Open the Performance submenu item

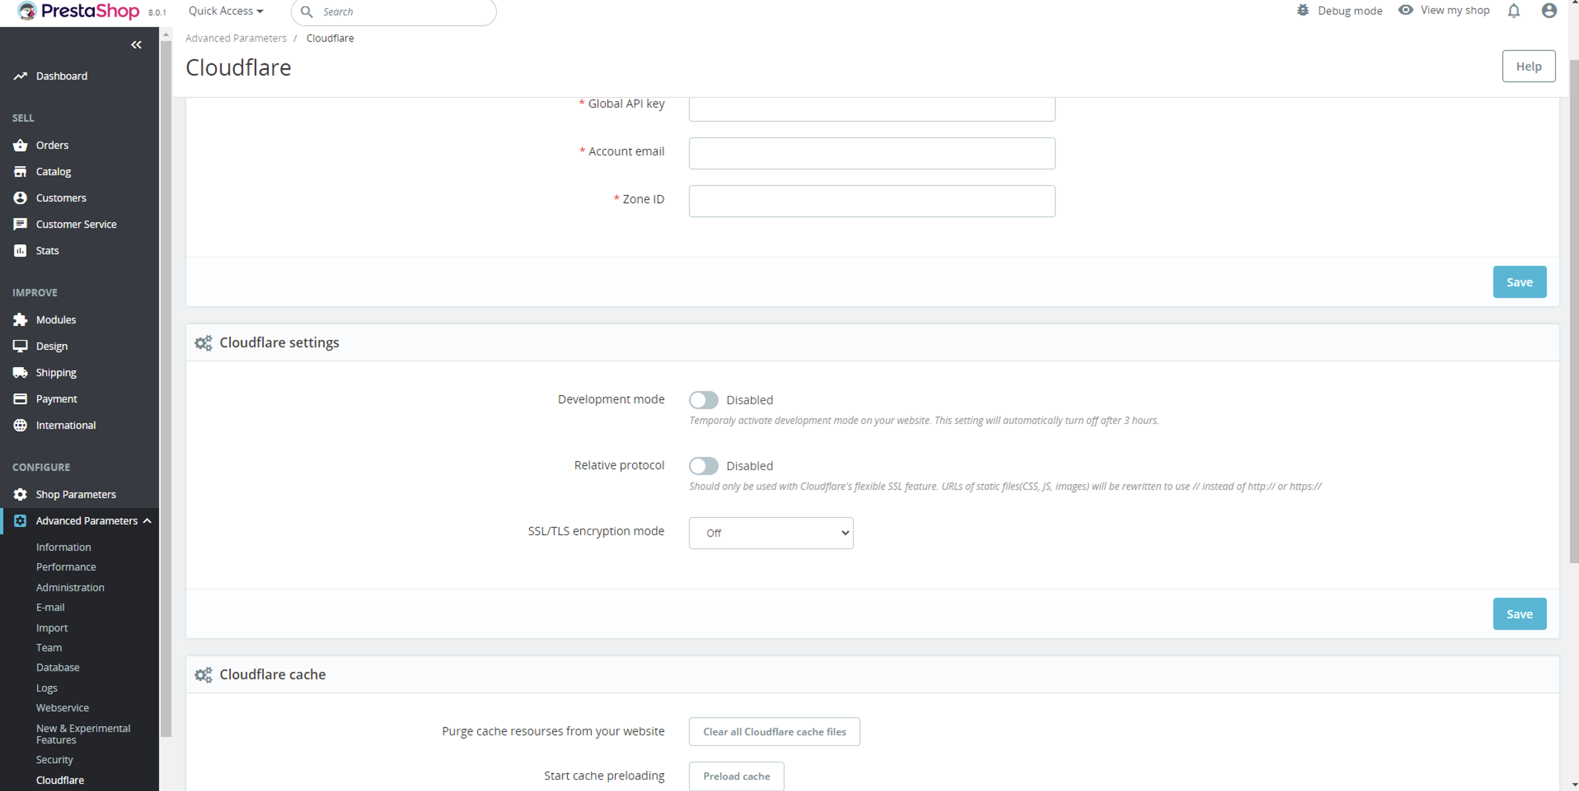pos(66,567)
